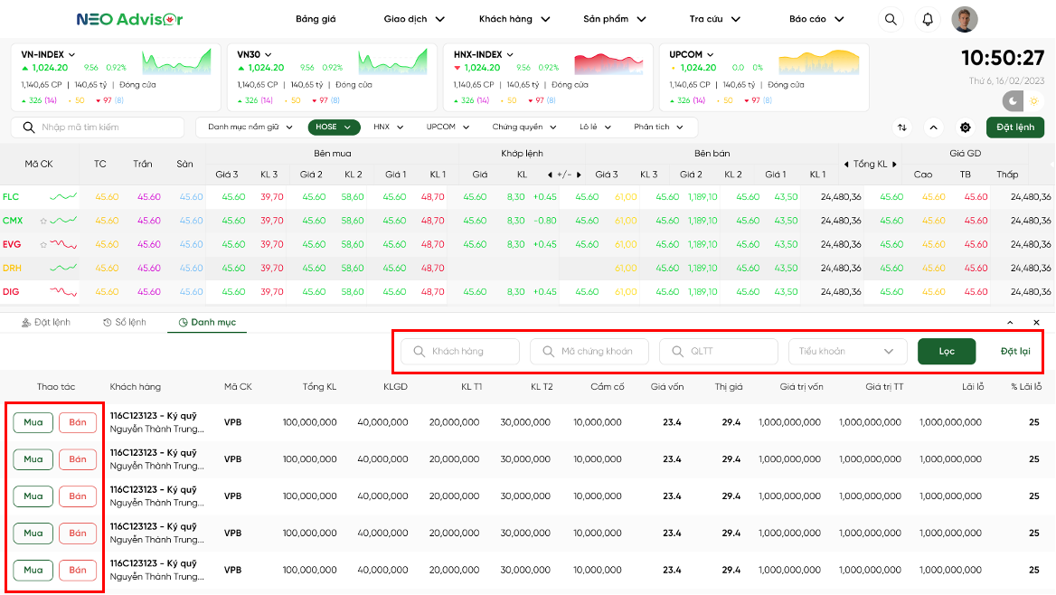
Task: Click left arrow of Tổng KL column slider
Action: (x=846, y=164)
